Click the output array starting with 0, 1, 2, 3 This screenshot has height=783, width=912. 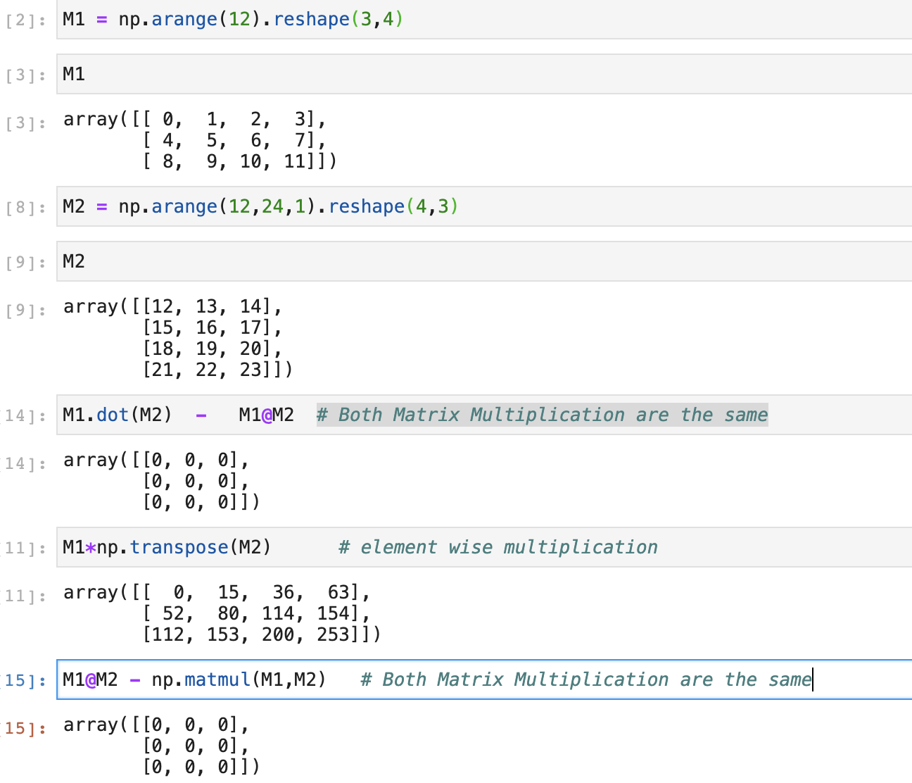[x=200, y=140]
